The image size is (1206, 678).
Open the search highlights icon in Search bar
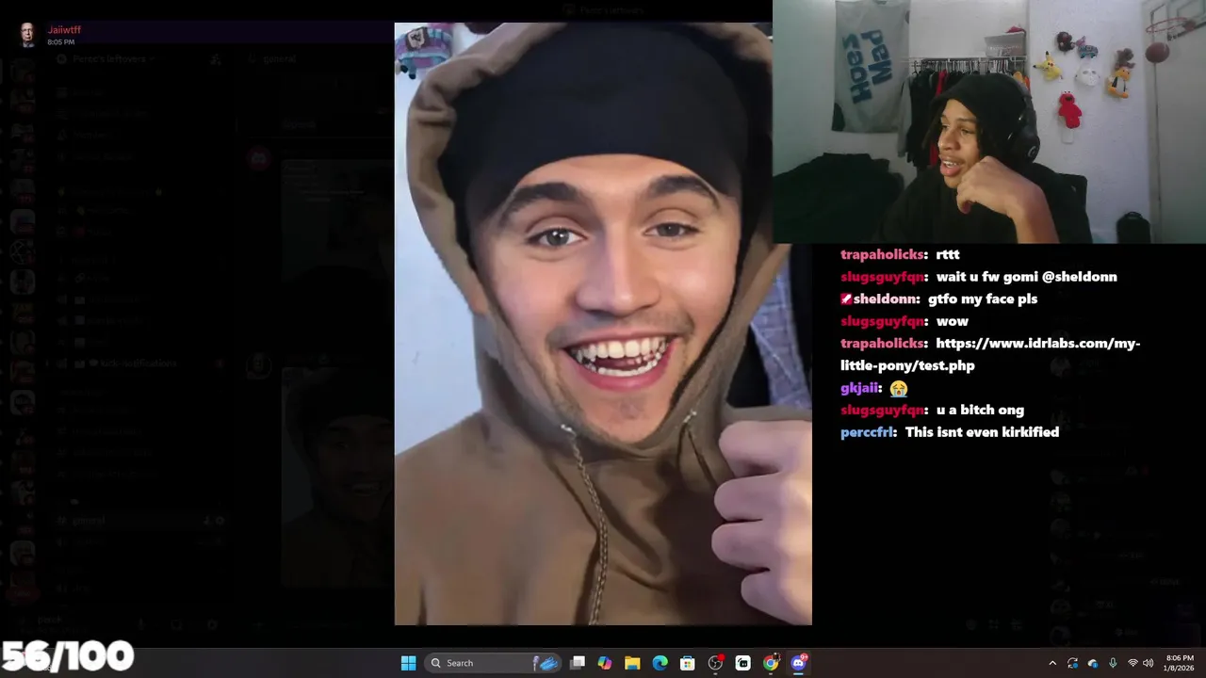click(x=547, y=663)
